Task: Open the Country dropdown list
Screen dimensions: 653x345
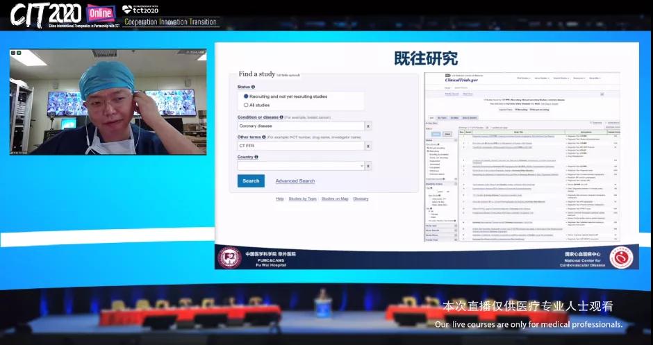Action: click(x=361, y=166)
